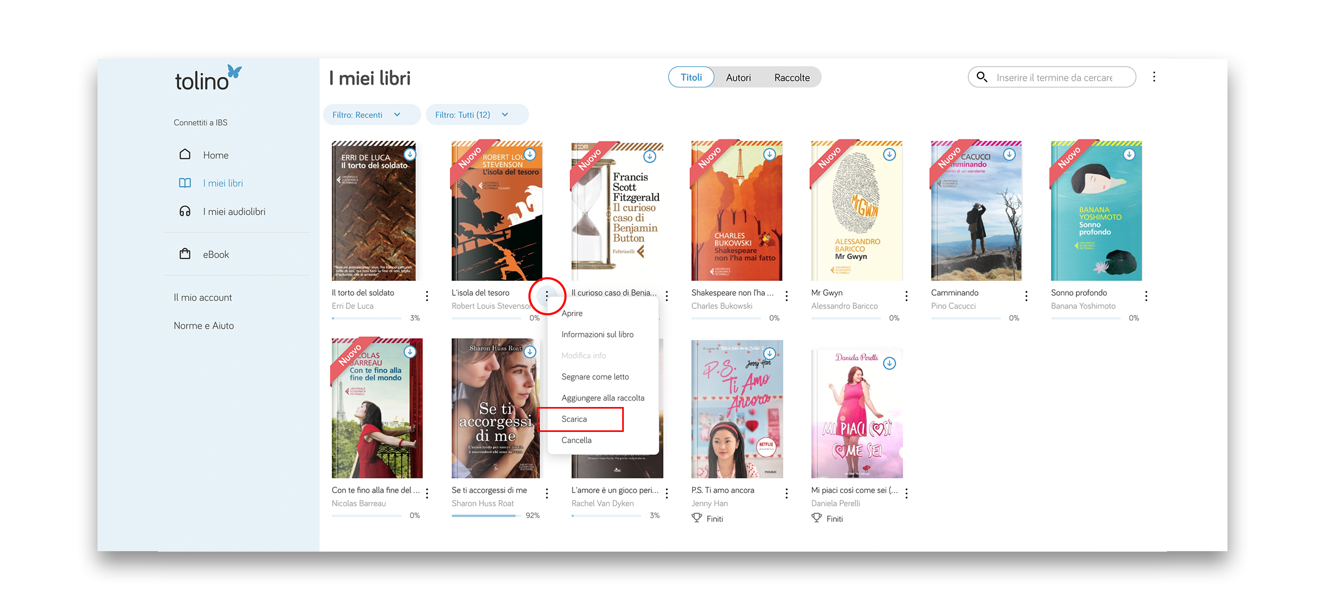Open three-dot menu for Il curioso caso di Benjamin
Viewport: 1325px width, 610px height.
pyautogui.click(x=666, y=296)
